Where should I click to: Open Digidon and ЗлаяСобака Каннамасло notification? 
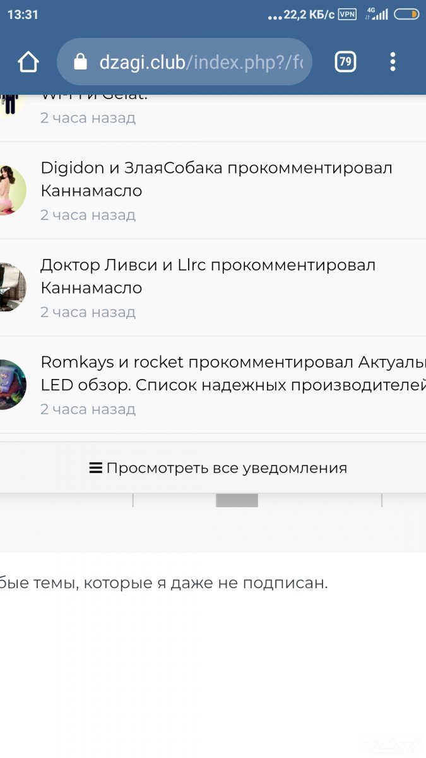213,191
